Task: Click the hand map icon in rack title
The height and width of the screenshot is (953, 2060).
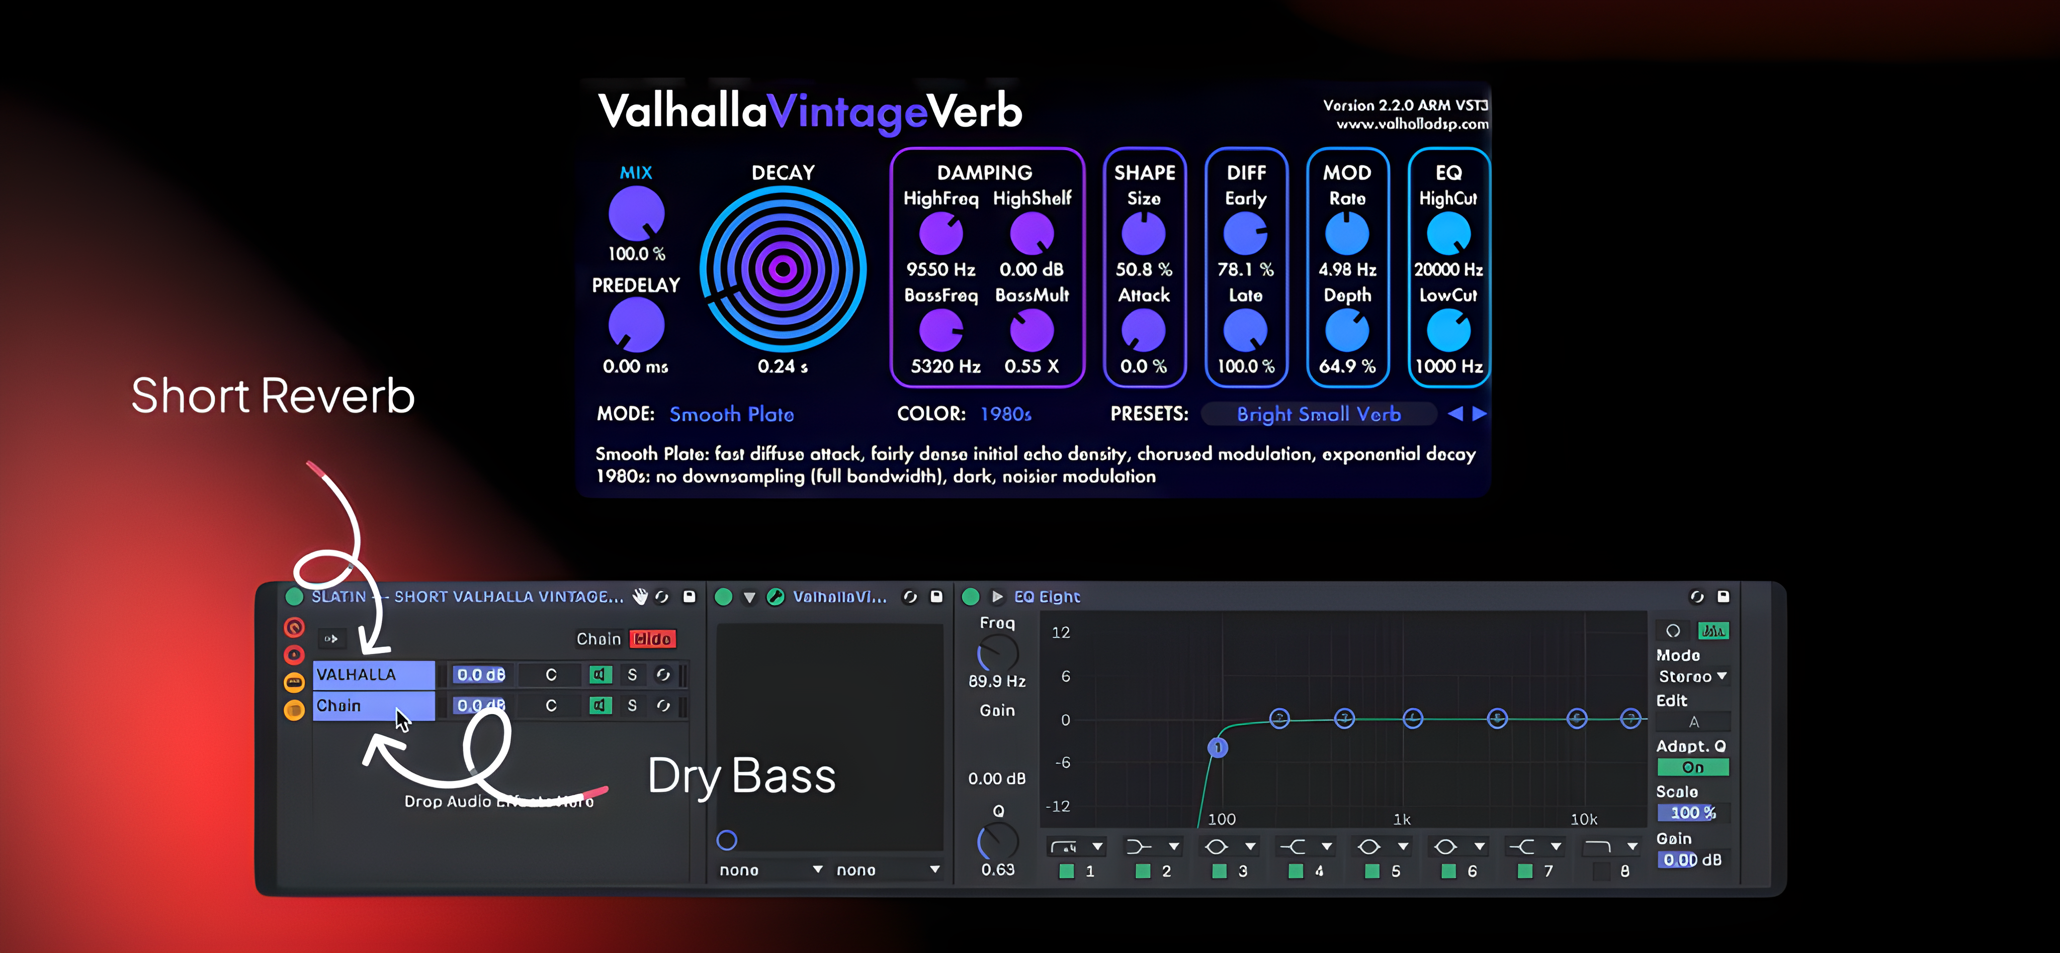Action: tap(640, 597)
